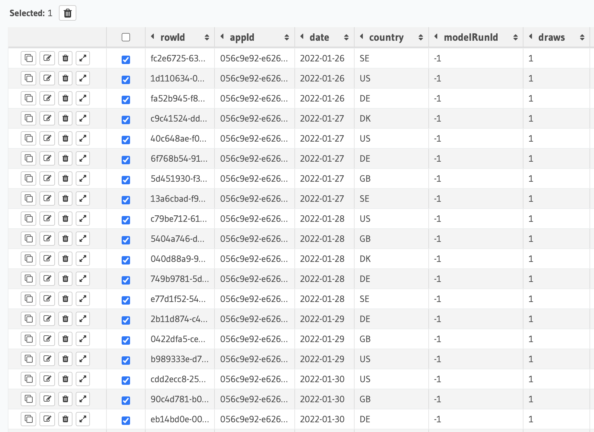
Task: Click the Selected: 1 label
Action: (31, 13)
